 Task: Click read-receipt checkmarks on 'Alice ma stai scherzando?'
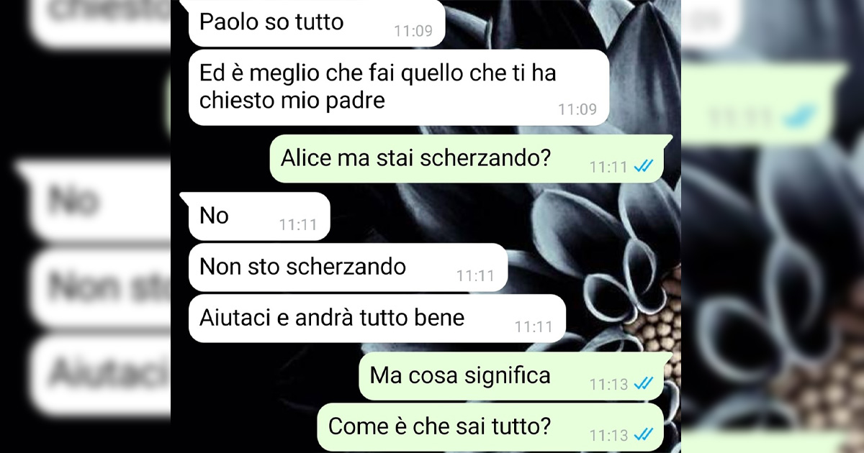pos(643,166)
